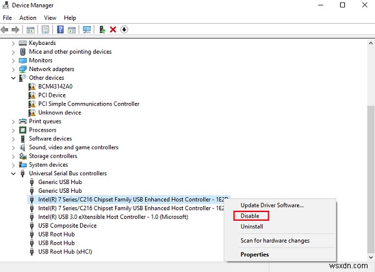Choose Disable in the context menu

tap(250, 216)
